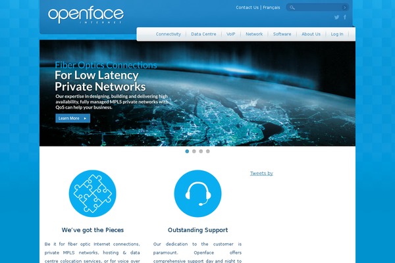
Task: Switch to the third slideshow dot
Action: [201, 151]
